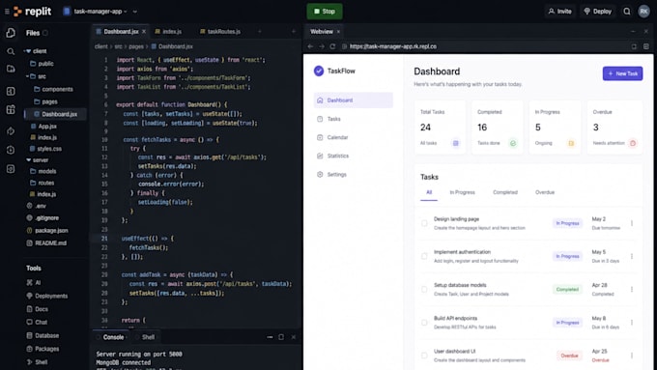This screenshot has height=370, width=657.
Task: Open more options for Build API endpoints
Action: tap(632, 323)
